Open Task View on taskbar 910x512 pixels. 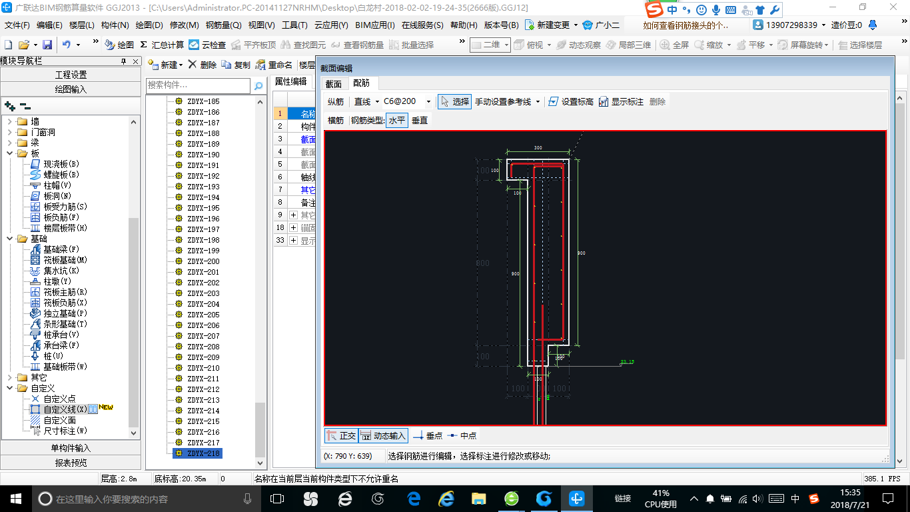(x=277, y=498)
